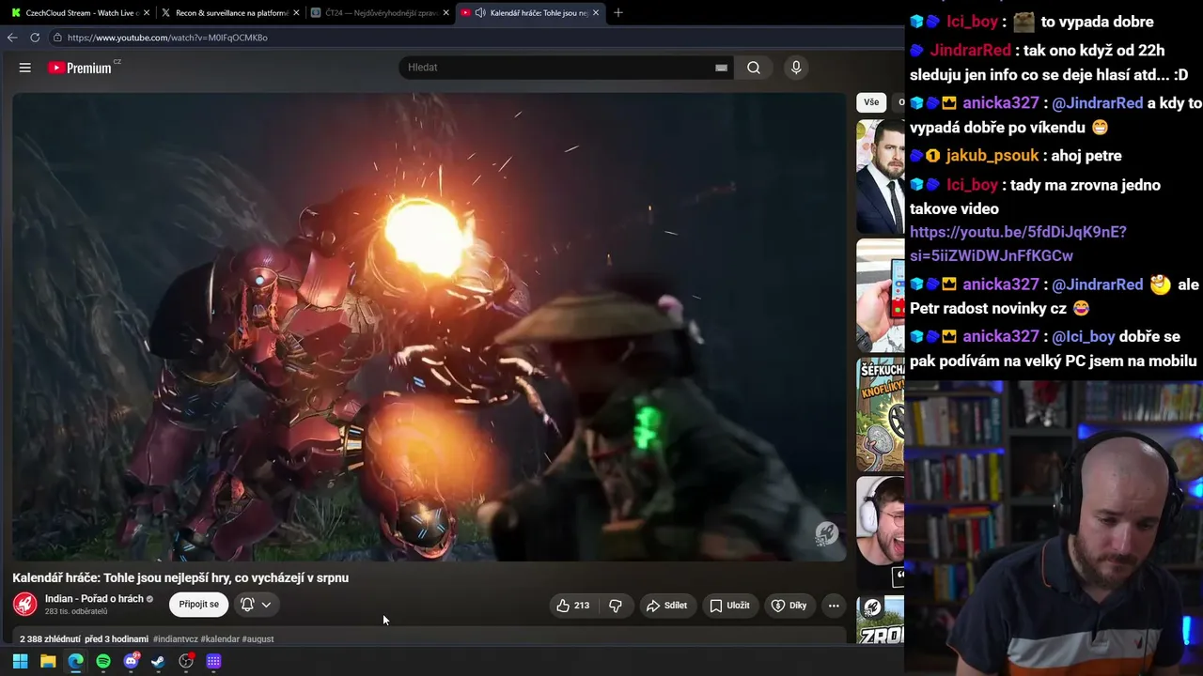Image resolution: width=1203 pixels, height=676 pixels.
Task: Click username jakub_psouk in chat
Action: click(x=992, y=156)
